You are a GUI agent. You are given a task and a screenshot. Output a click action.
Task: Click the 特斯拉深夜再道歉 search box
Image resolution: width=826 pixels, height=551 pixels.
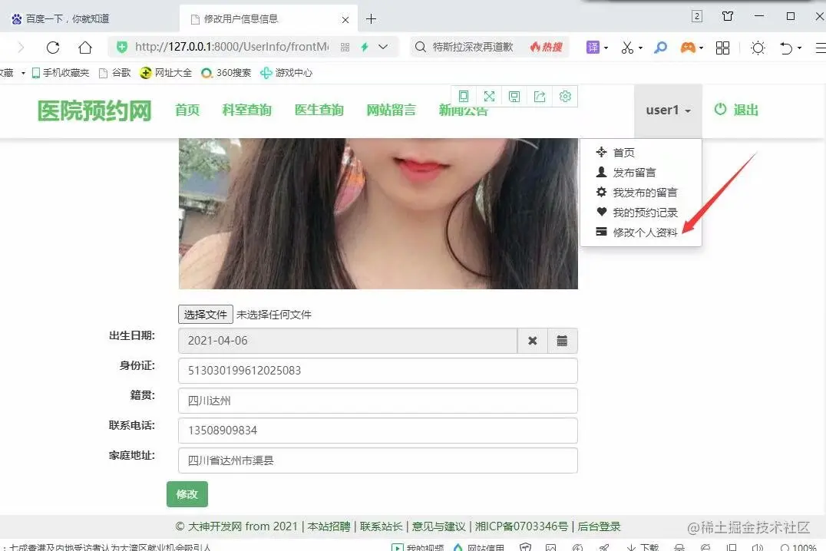pos(473,47)
